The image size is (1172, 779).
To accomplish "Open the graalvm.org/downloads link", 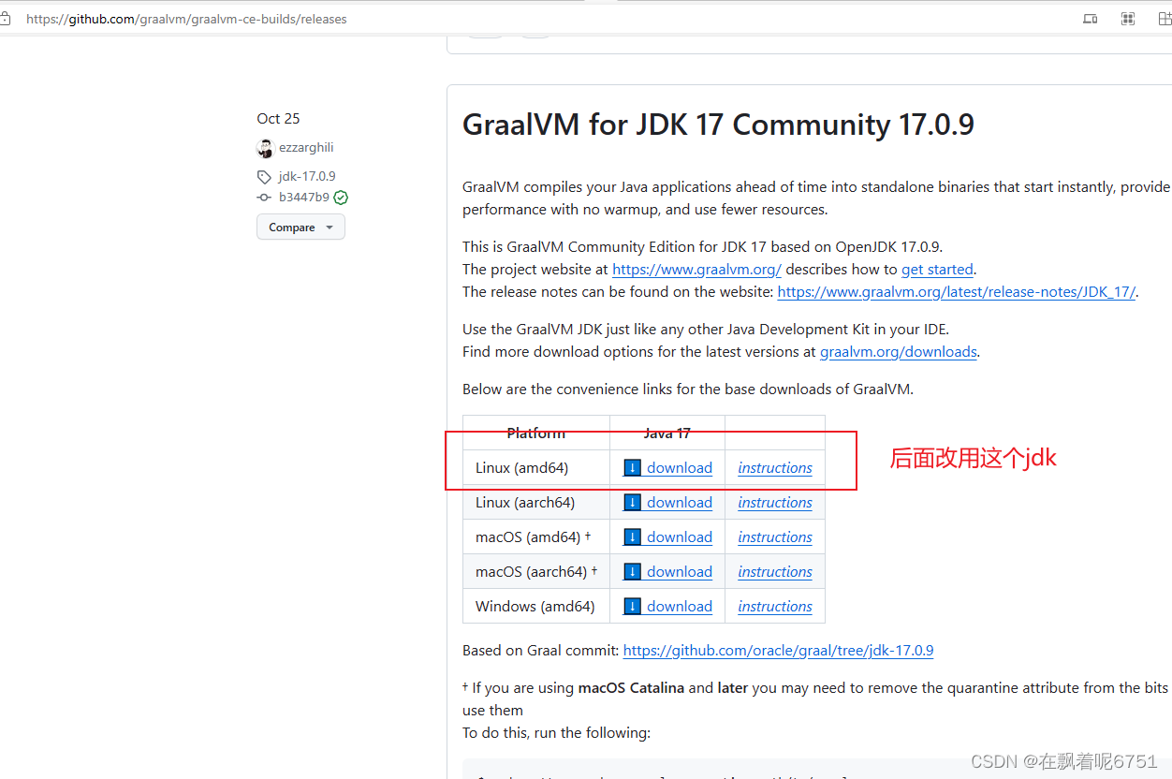I will point(898,351).
